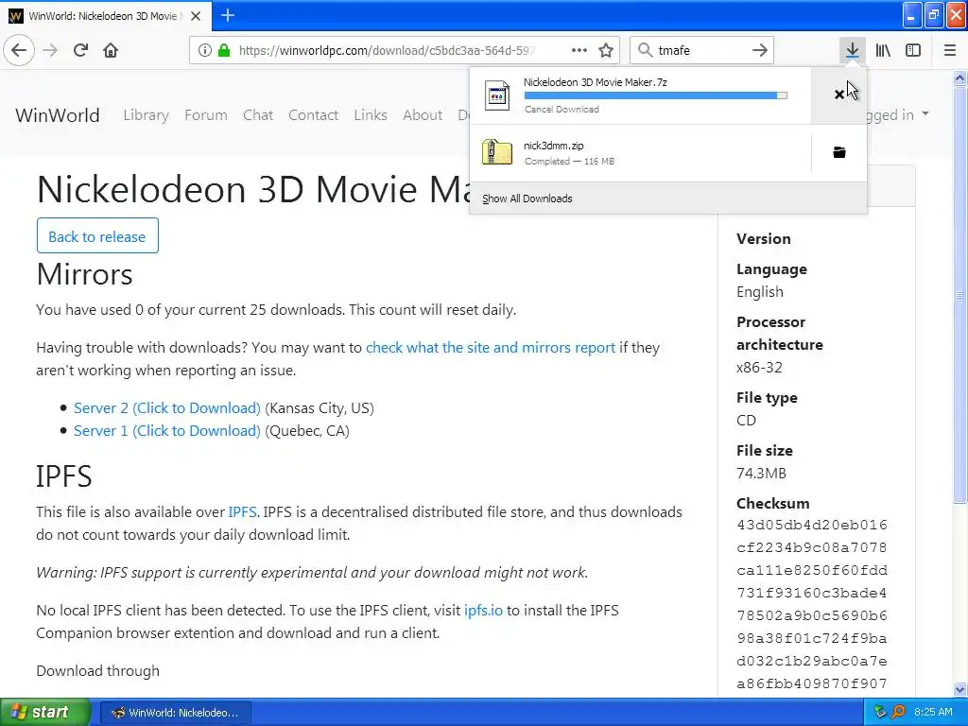Open check what the site and mirrors report link
This screenshot has height=726, width=968.
[x=491, y=348]
